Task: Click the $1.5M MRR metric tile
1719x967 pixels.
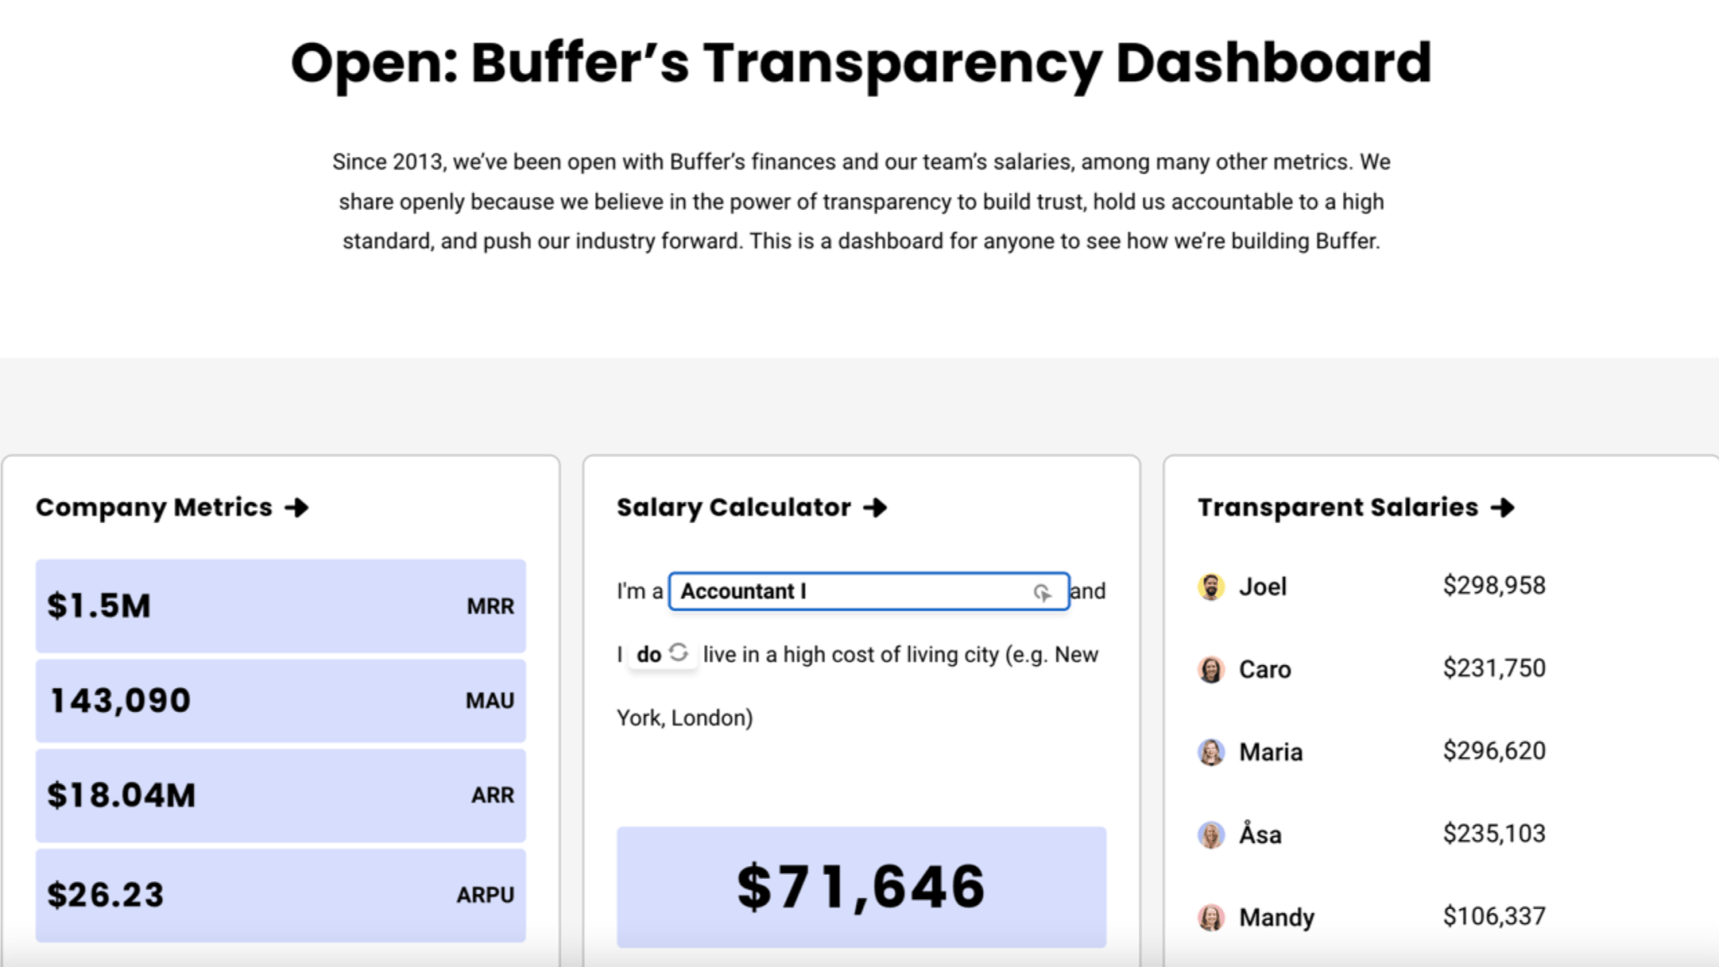Action: pos(280,606)
